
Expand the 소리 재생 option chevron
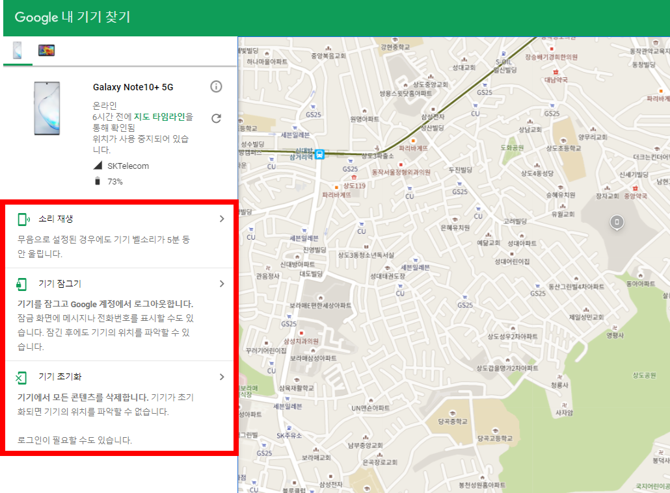point(221,219)
